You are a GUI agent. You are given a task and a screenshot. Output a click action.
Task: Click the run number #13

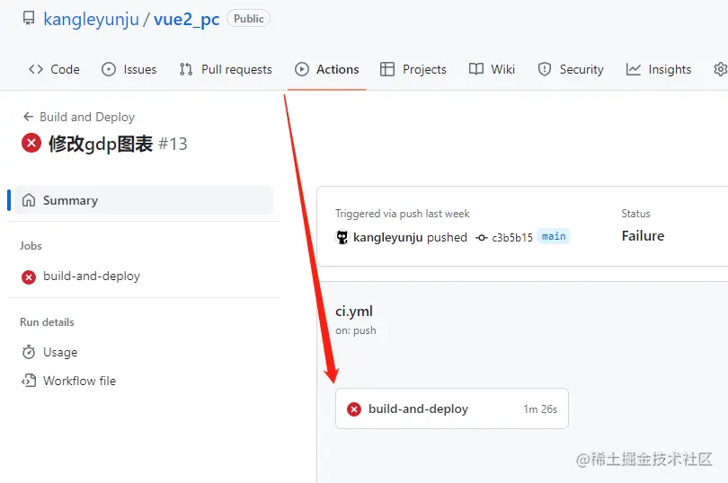click(x=173, y=144)
